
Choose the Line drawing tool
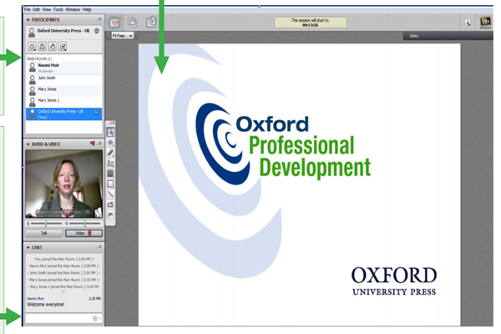point(110,194)
